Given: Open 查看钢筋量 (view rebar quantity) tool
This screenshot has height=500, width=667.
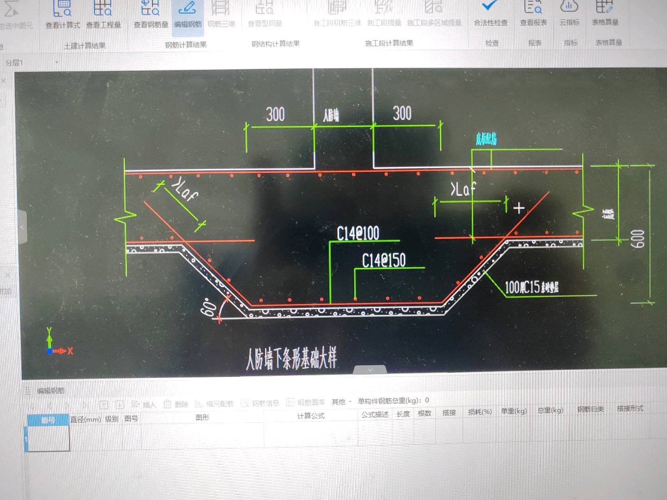Looking at the screenshot, I should coord(151,15).
